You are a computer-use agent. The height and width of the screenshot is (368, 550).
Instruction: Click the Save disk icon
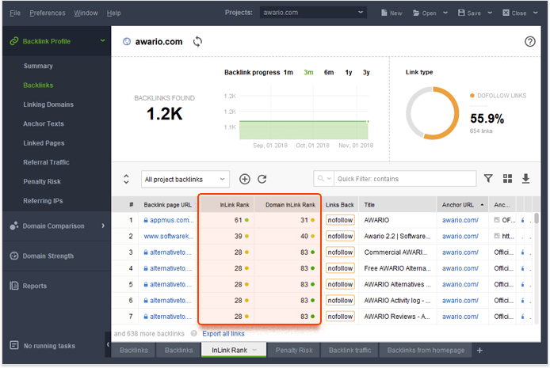coord(461,13)
